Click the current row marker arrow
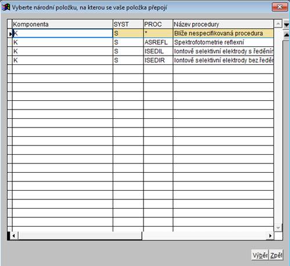 (10, 34)
